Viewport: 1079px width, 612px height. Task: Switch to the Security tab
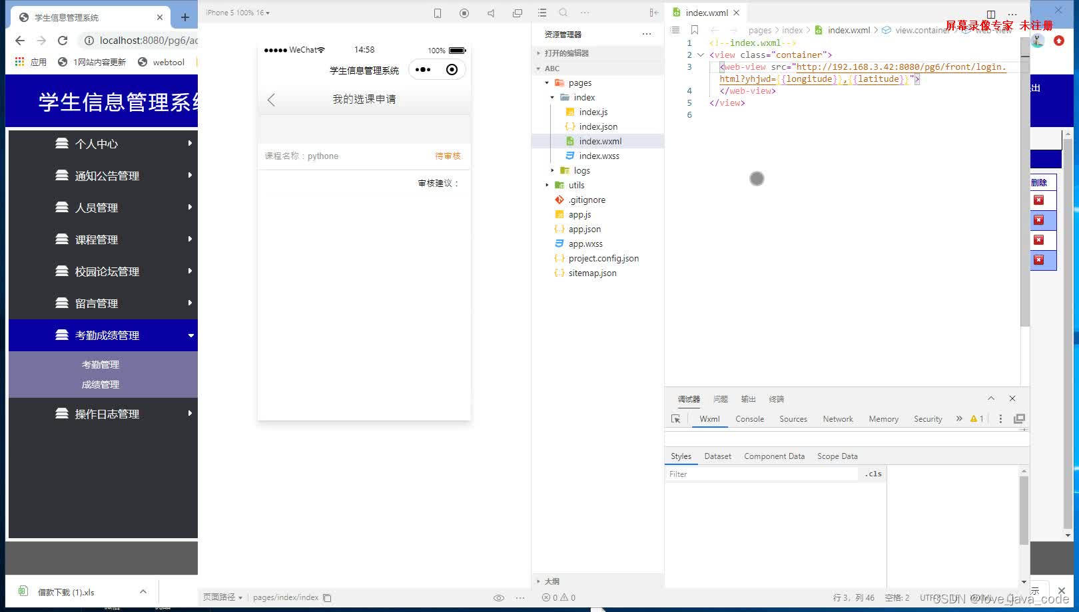pos(928,419)
